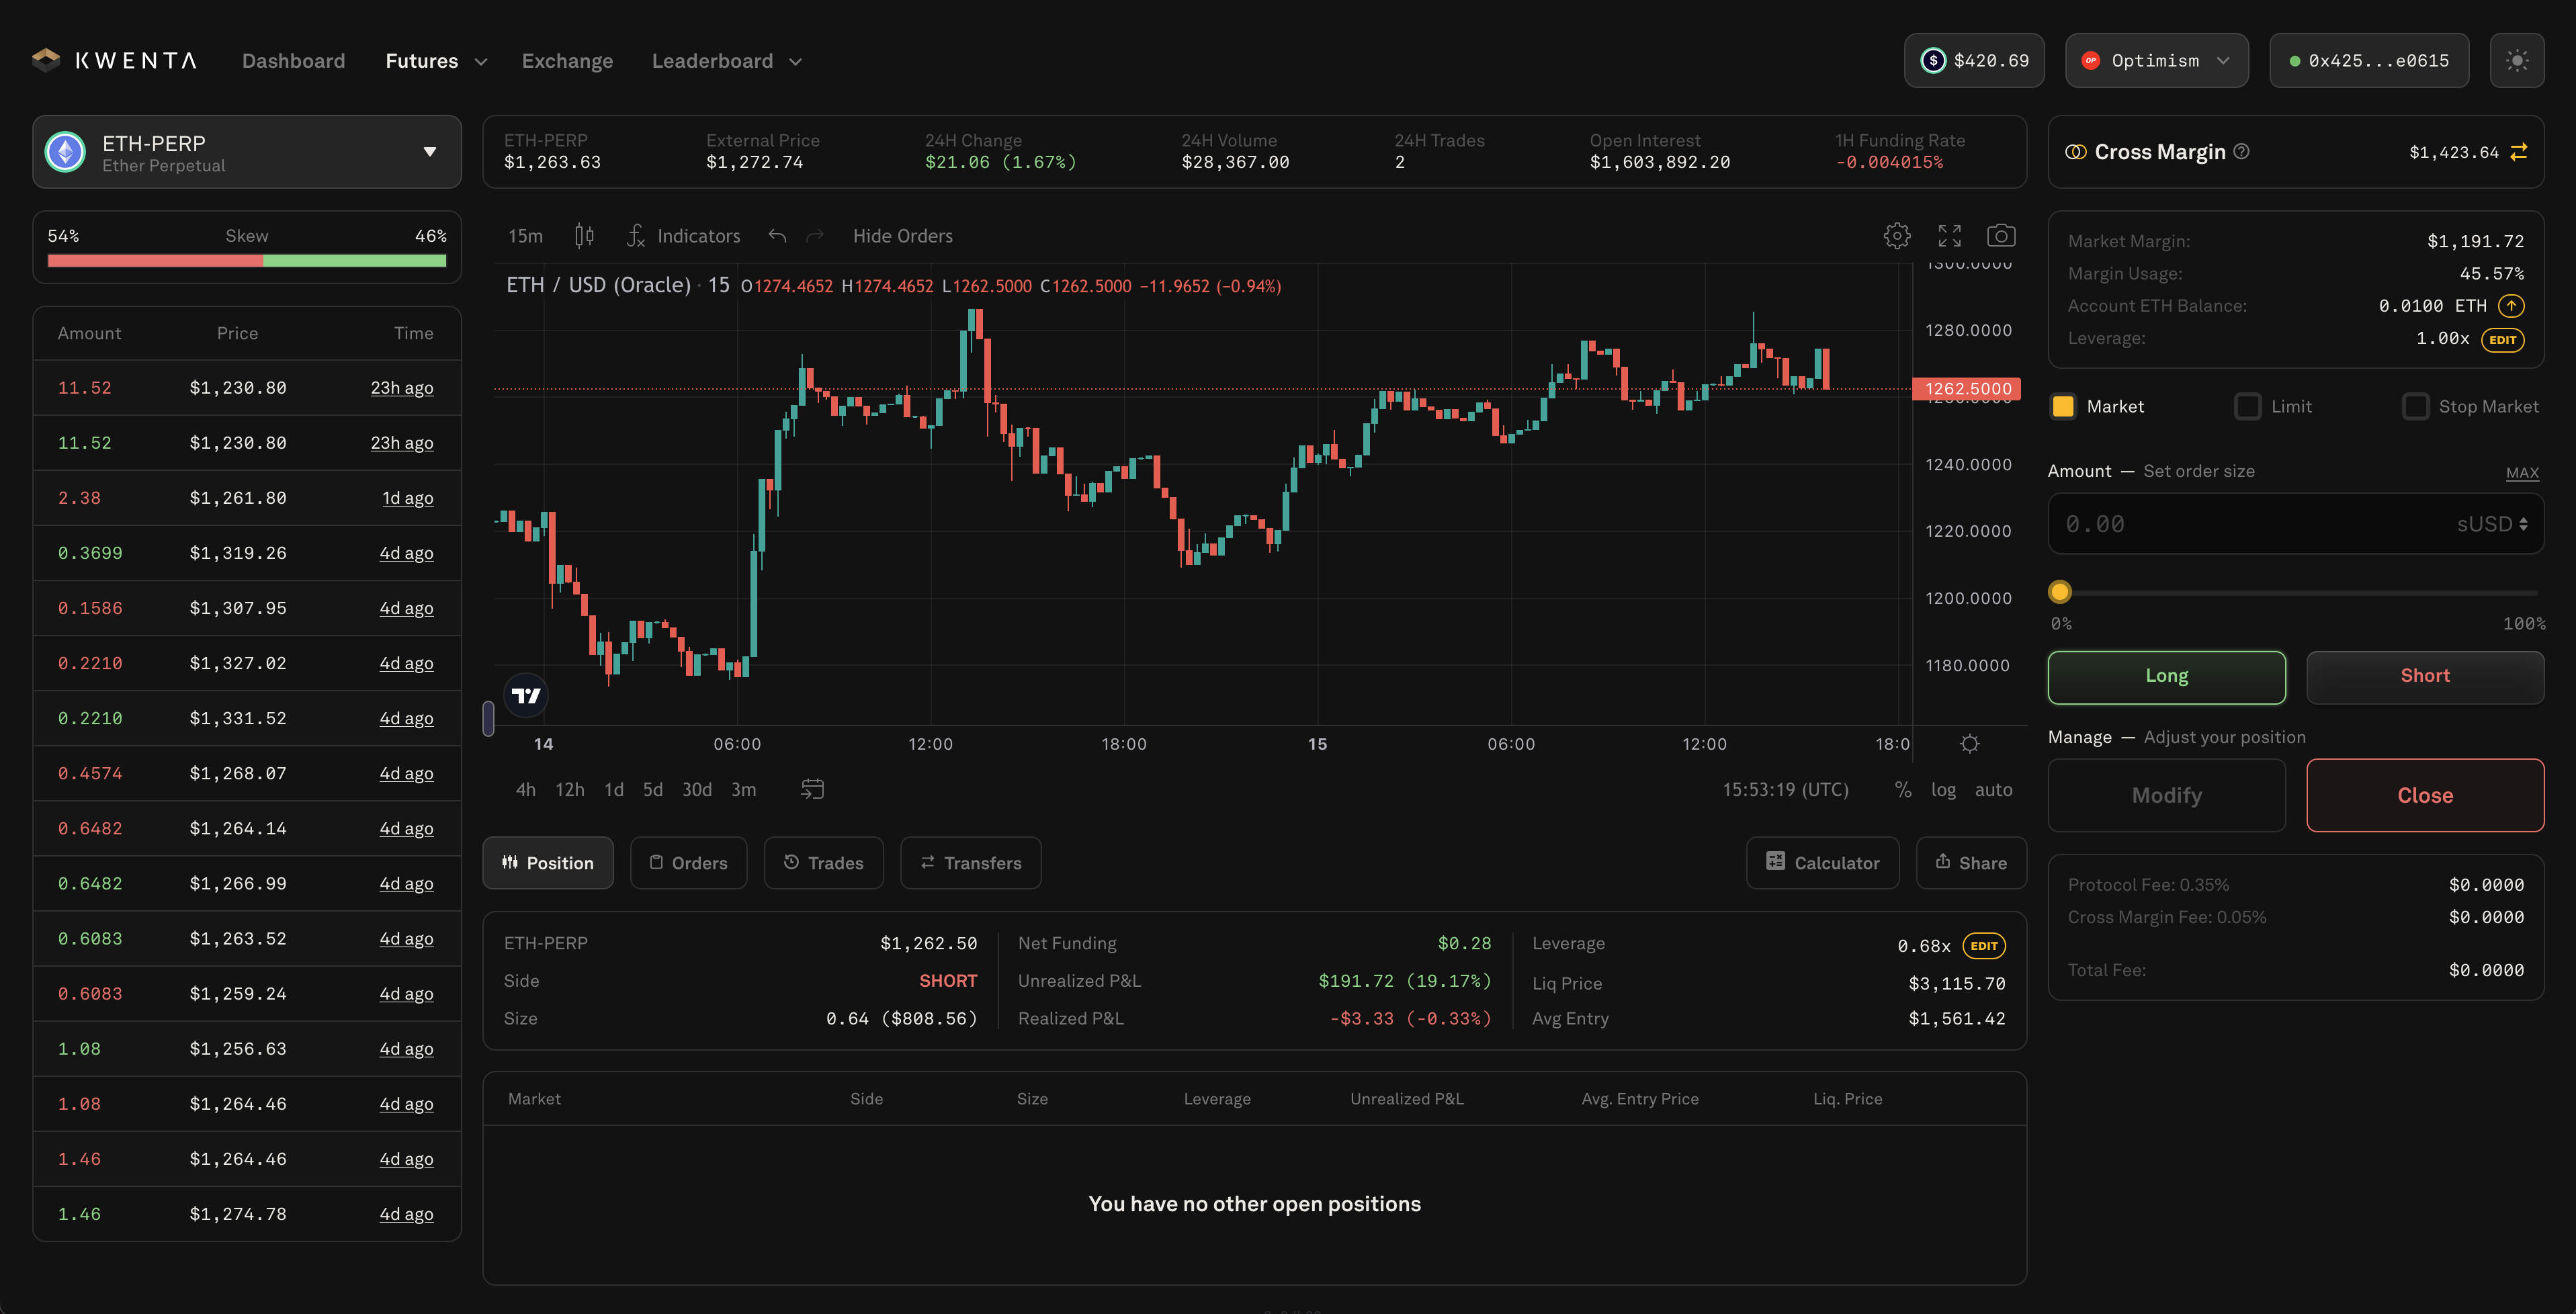Image resolution: width=2576 pixels, height=1314 pixels.
Task: Switch to Trades tab
Action: (823, 863)
